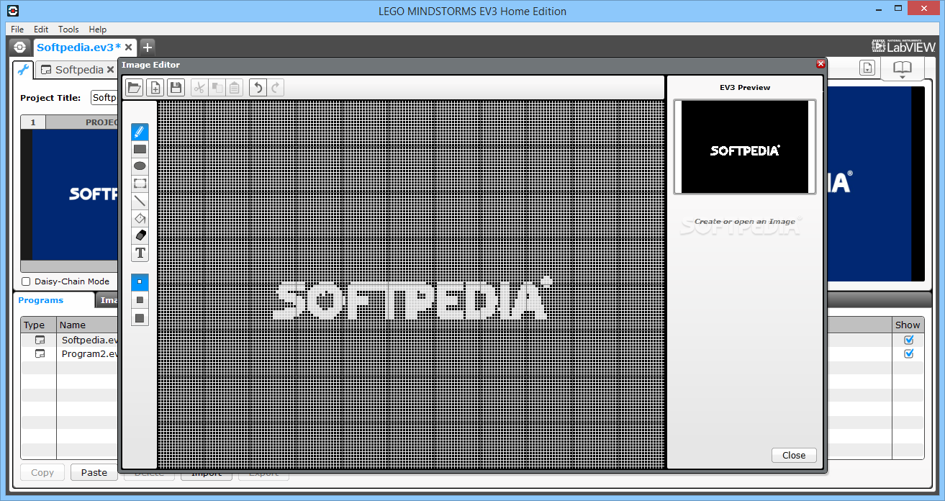Switch to the Programs tab
The width and height of the screenshot is (945, 501).
pos(41,300)
